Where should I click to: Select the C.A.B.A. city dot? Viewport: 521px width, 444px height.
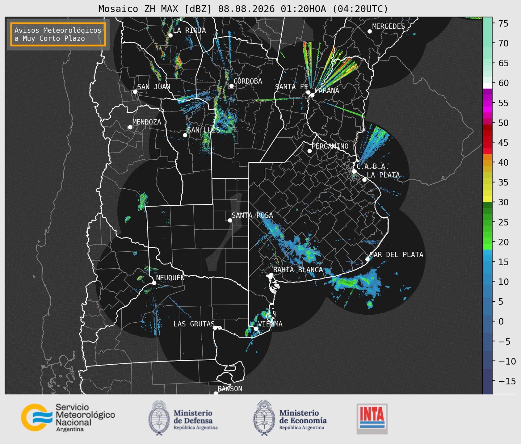pos(354,171)
